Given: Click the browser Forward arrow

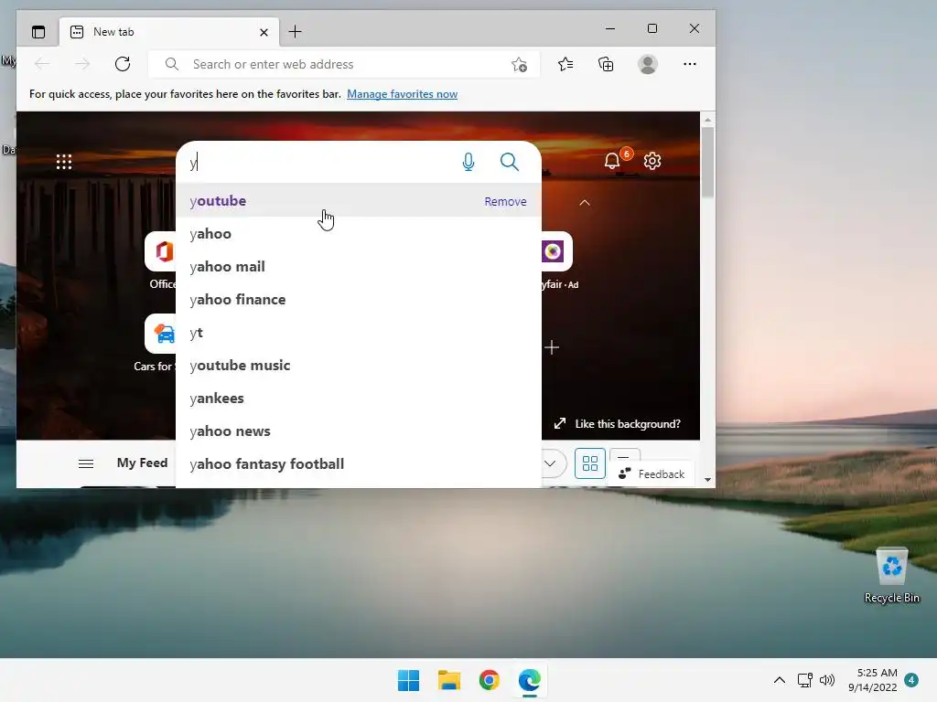Looking at the screenshot, I should pyautogui.click(x=82, y=64).
